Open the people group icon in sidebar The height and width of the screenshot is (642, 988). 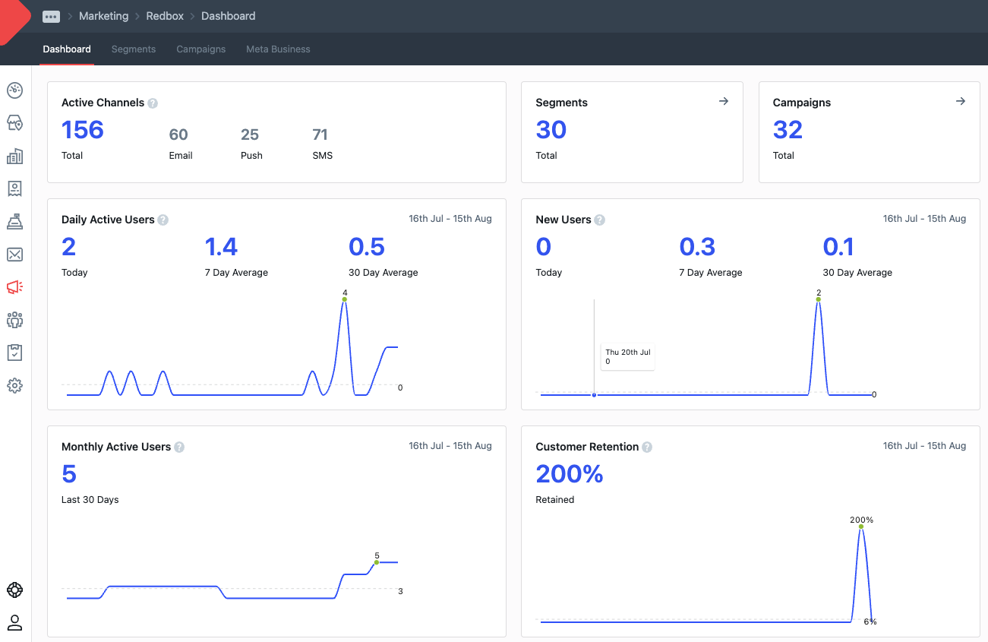(14, 320)
